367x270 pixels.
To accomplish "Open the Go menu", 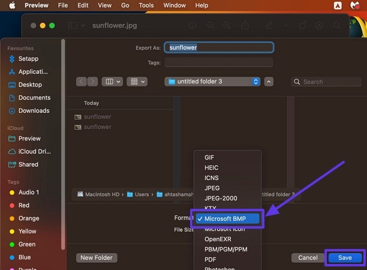I will coord(125,5).
